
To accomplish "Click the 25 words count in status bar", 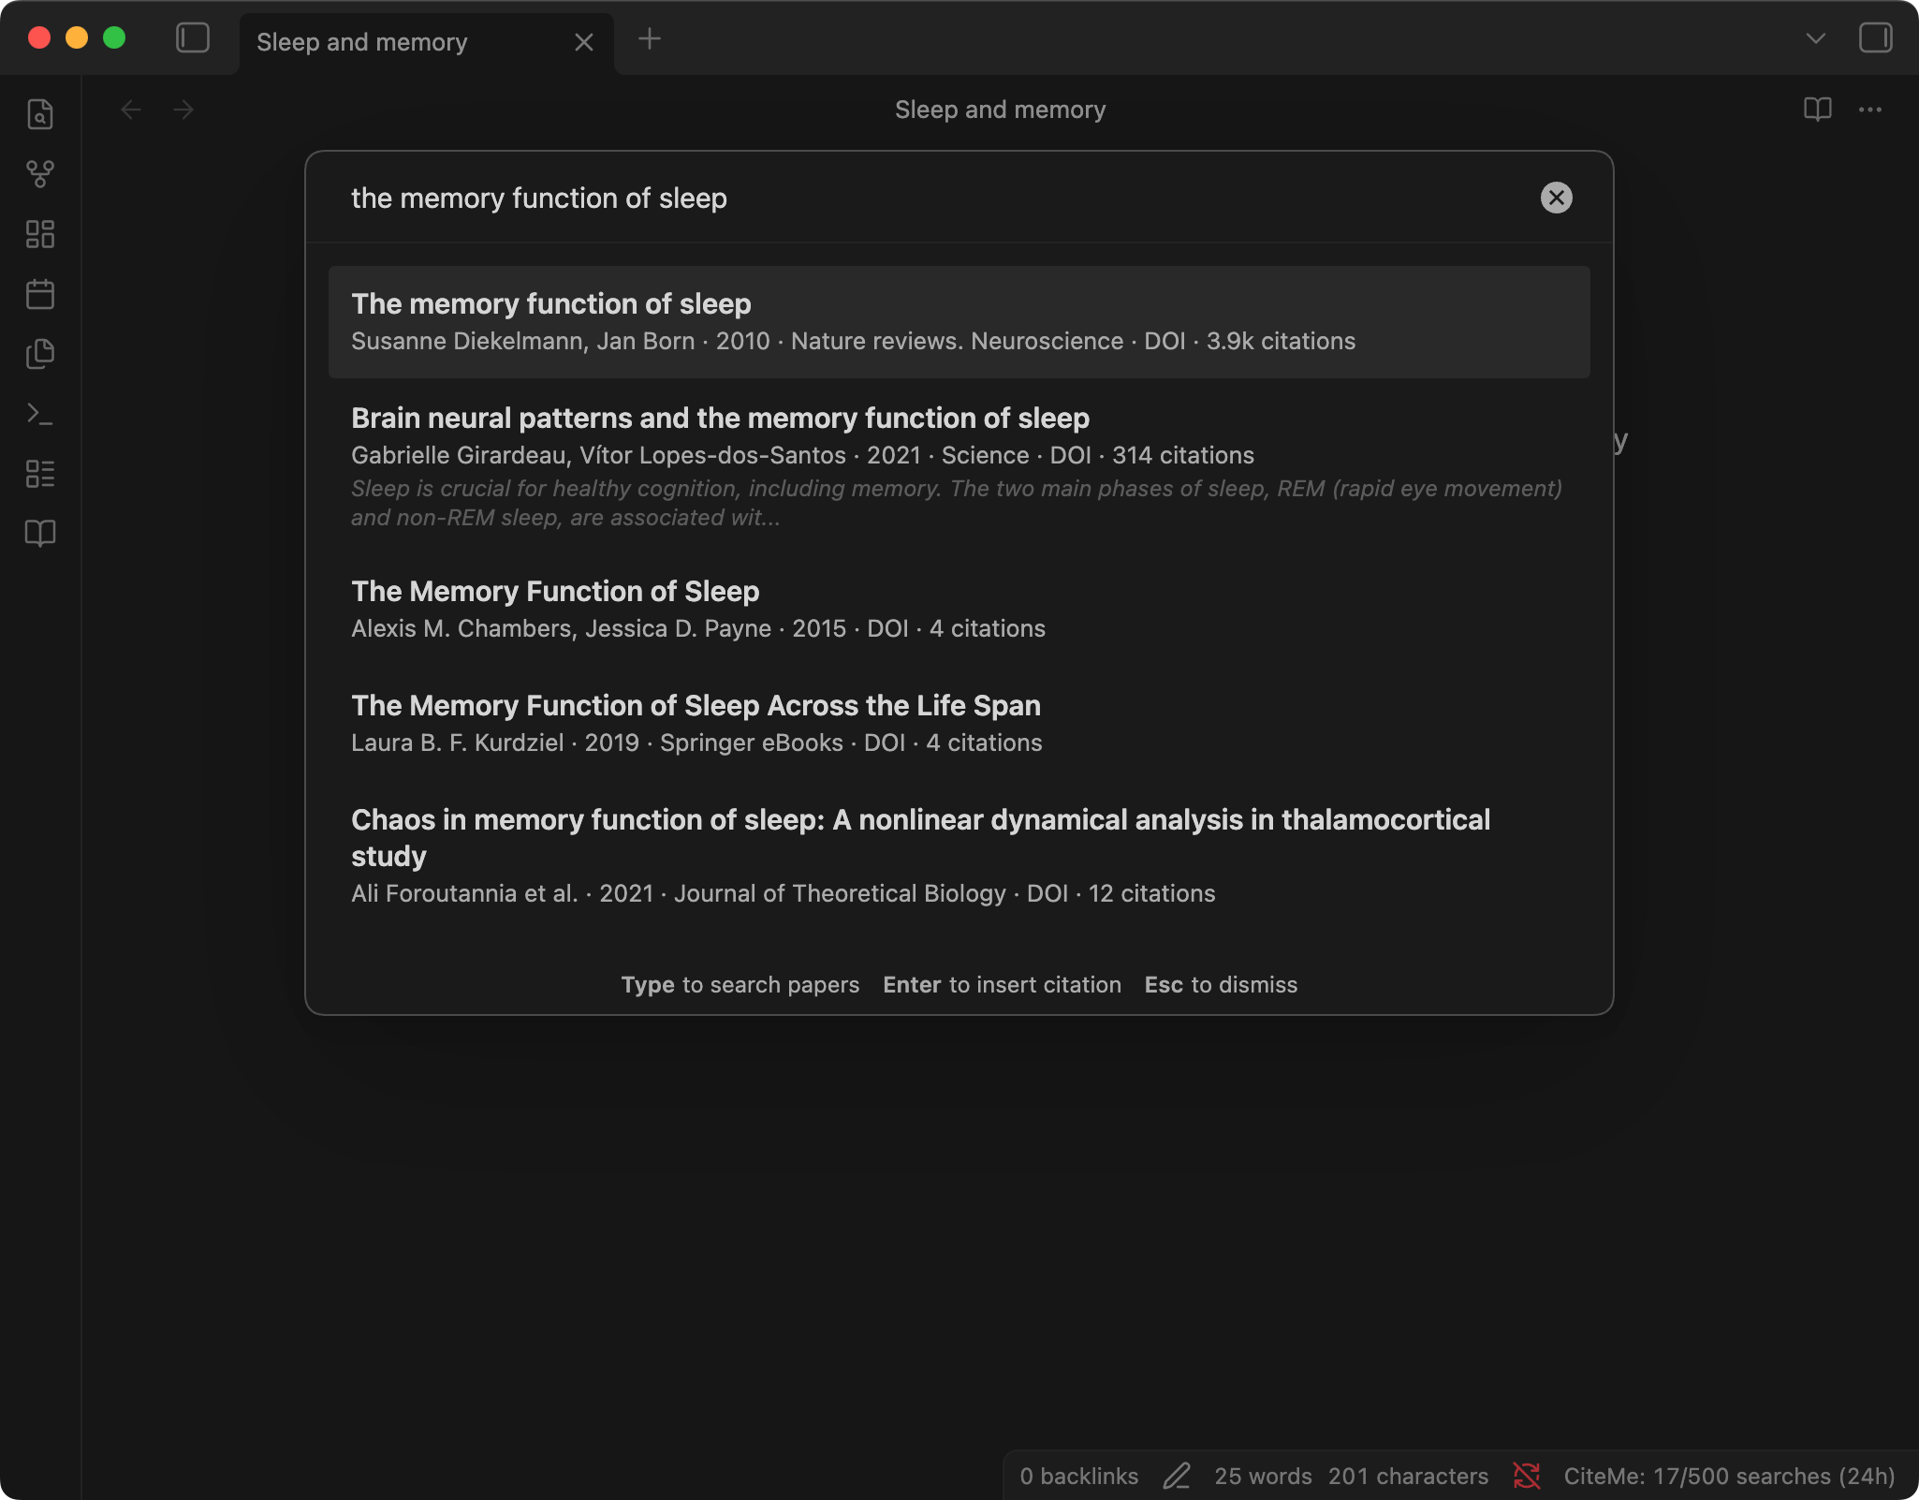I will 1263,1477.
